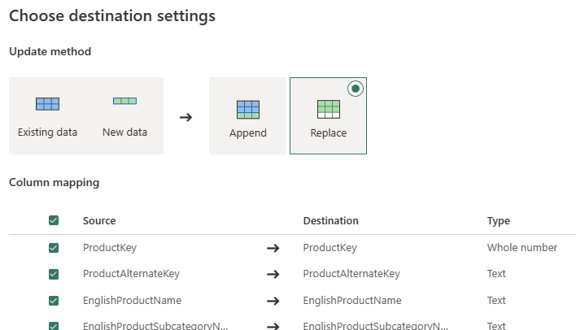
Task: Click the arrow between New data and Append
Action: point(185,117)
